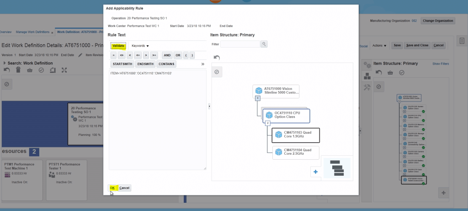Click the search magnifier icon next to Filter
Viewport: 468px width, 211px height.
point(264,44)
